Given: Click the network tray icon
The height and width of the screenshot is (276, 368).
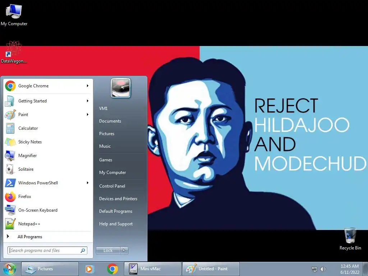Looking at the screenshot, I should point(314,269).
